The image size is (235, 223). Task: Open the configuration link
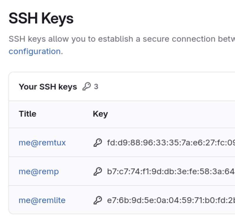pos(35,51)
